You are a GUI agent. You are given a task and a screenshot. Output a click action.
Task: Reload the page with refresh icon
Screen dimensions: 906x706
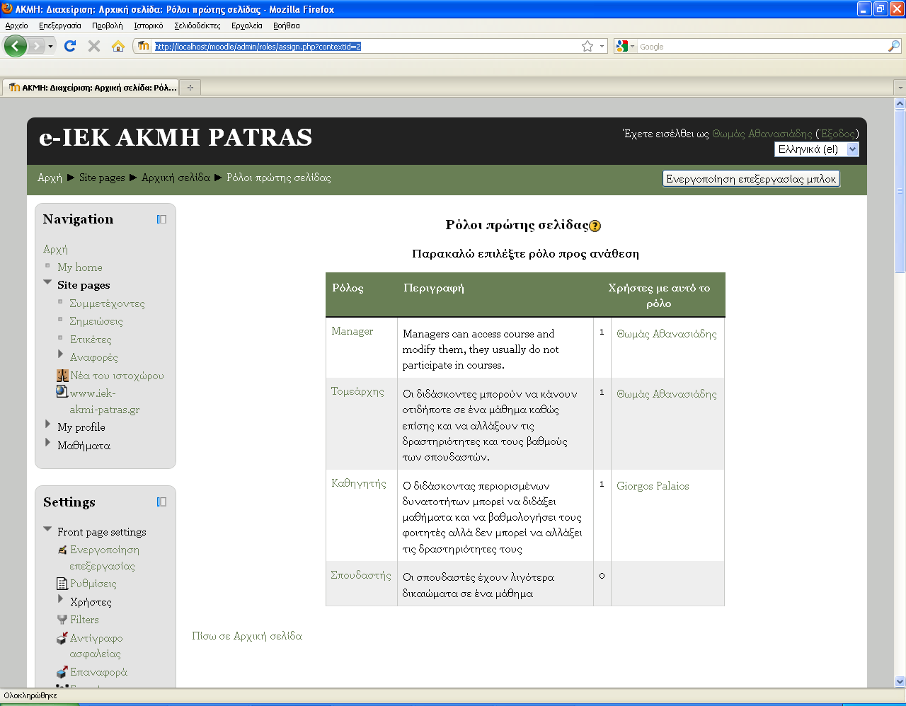(69, 46)
